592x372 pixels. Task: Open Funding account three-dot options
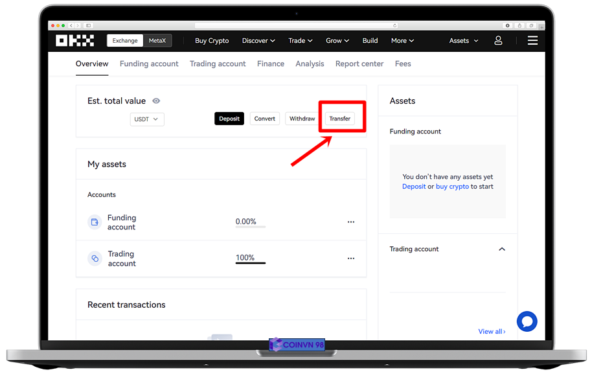350,222
